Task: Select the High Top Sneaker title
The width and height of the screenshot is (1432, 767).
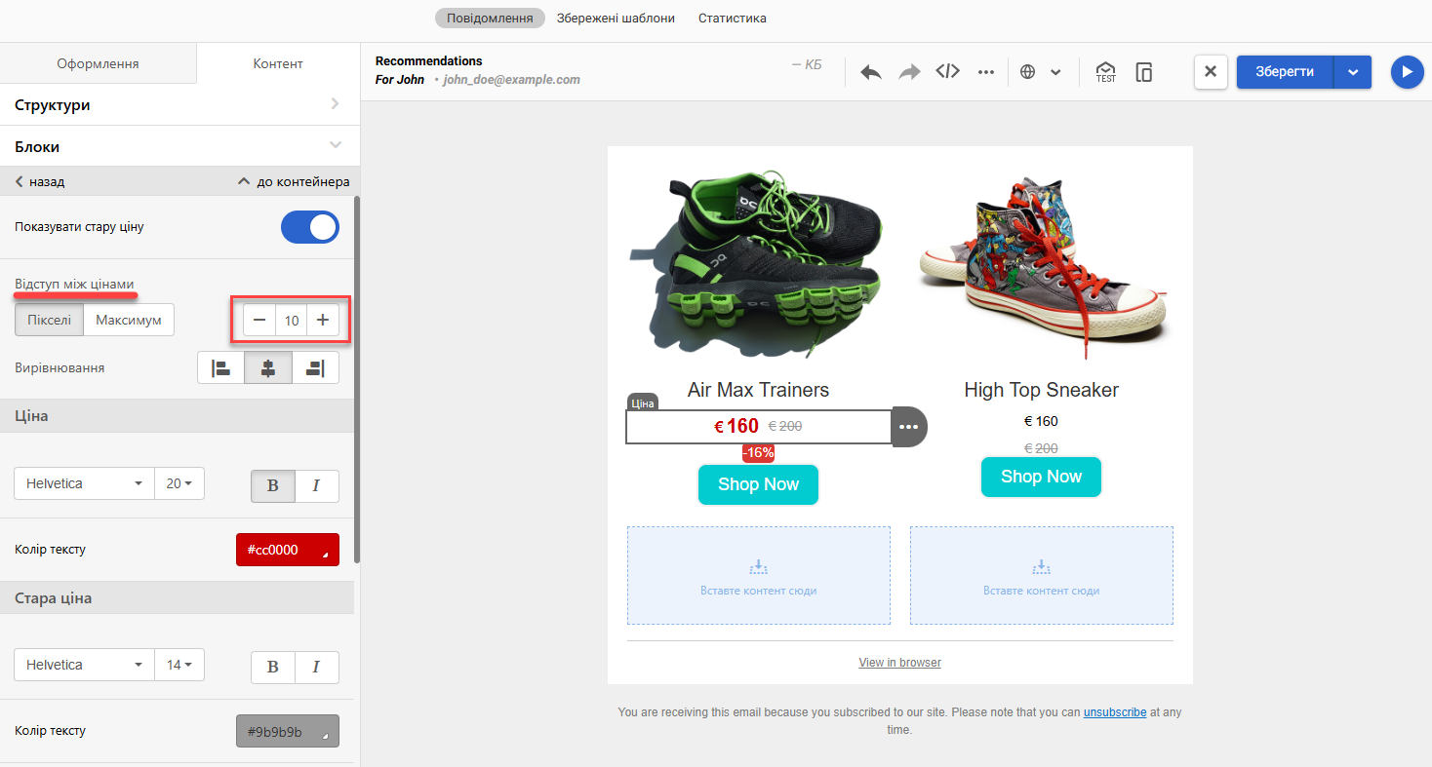Action: (x=1041, y=390)
